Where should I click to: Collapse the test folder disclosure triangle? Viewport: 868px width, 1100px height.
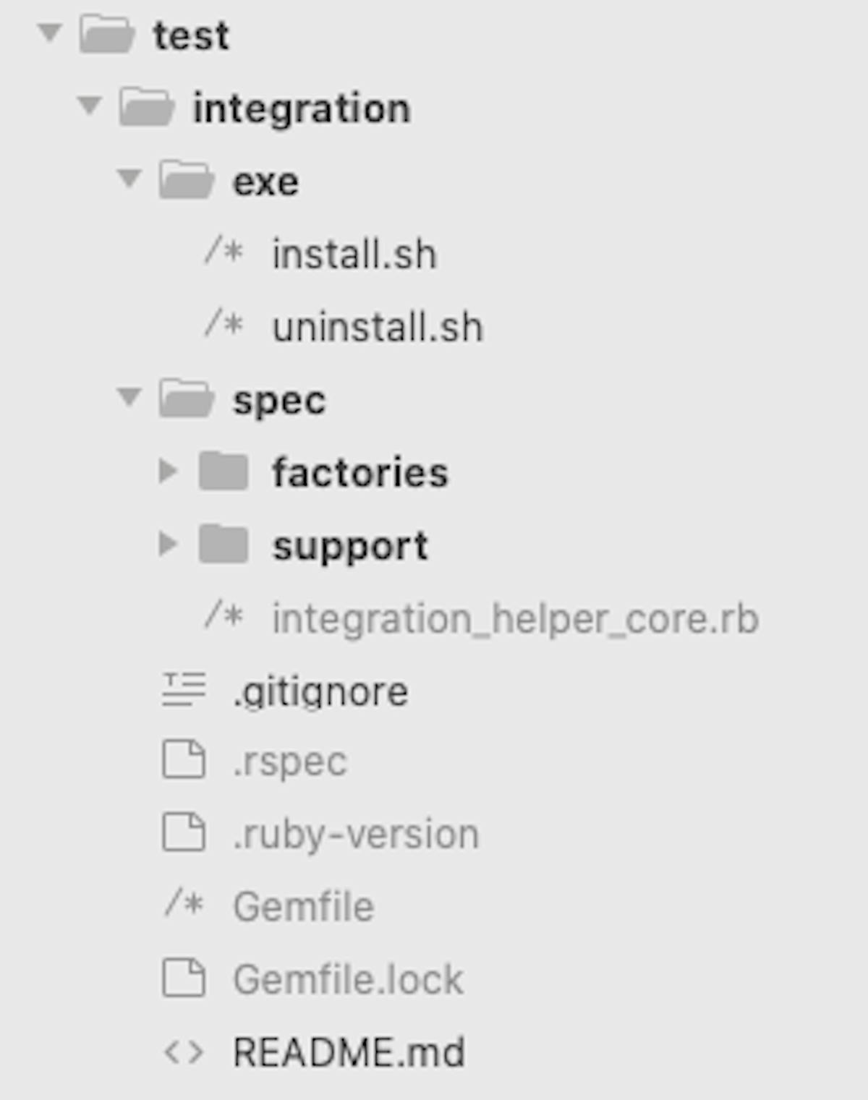tap(49, 33)
